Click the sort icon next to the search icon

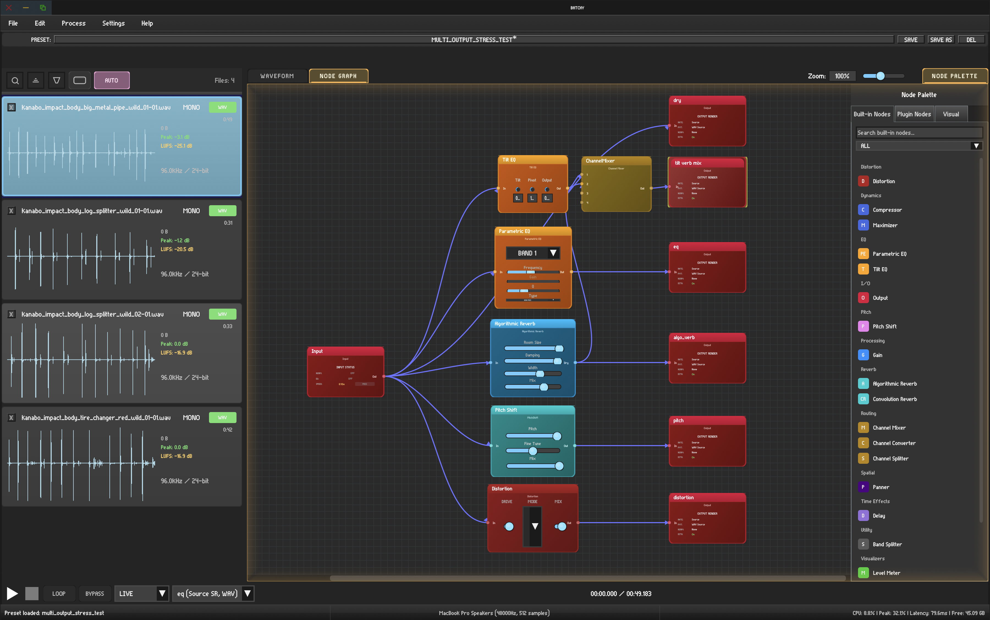(36, 80)
